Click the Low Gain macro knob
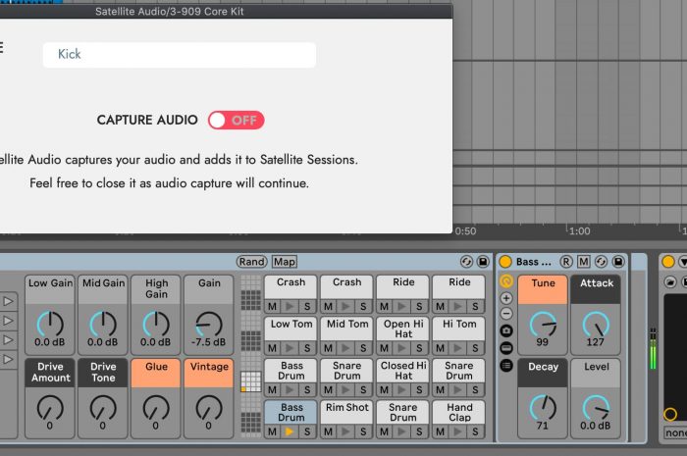The image size is (687, 456). click(50, 325)
